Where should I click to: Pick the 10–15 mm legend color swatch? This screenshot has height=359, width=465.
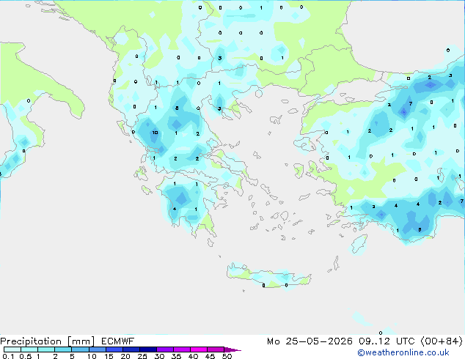click(x=97, y=349)
